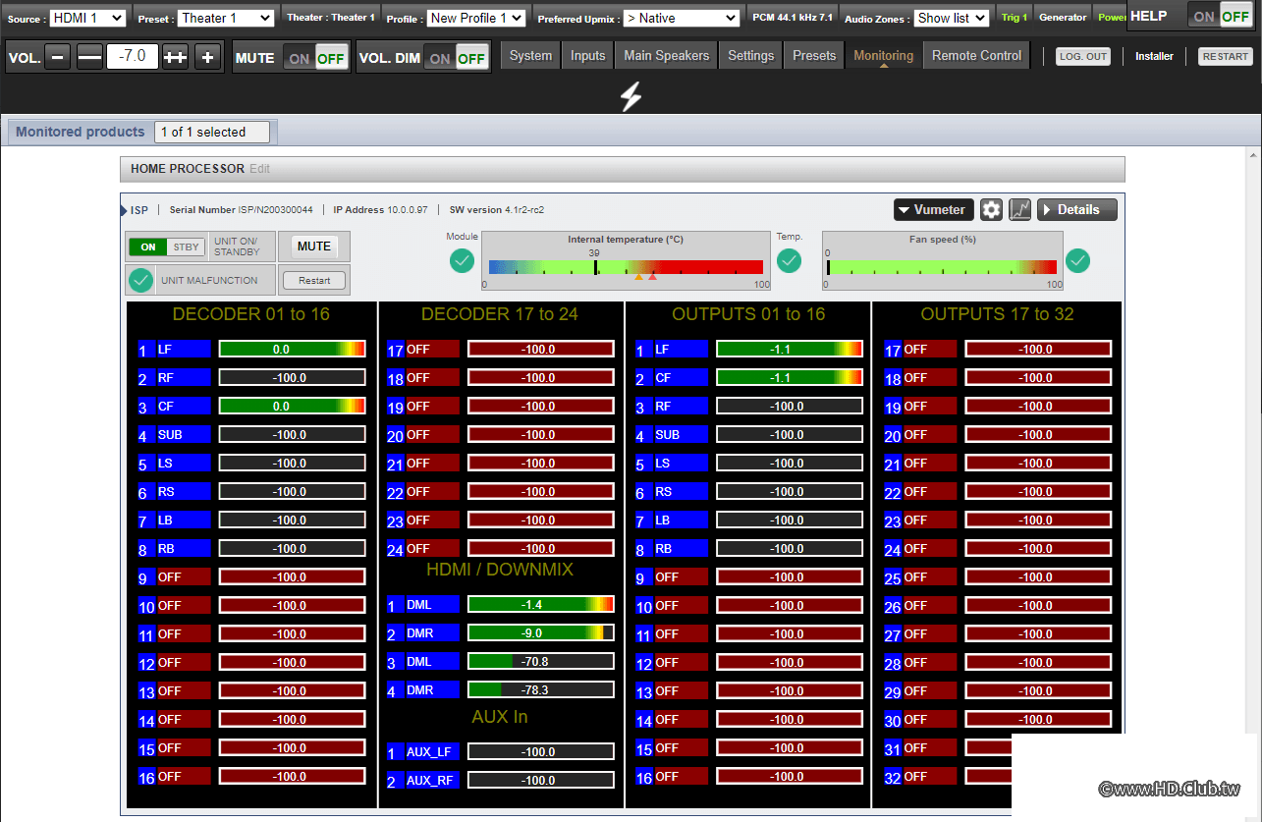Decrease volume with the minus button
Screen dimensions: 1262x822
[58, 58]
